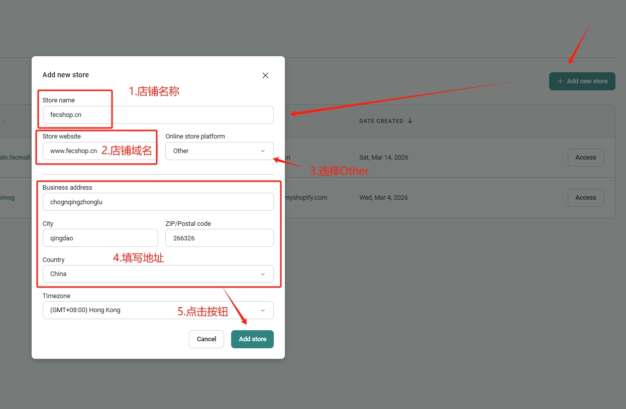Focus the Store name input field
This screenshot has width=626, height=409.
(x=158, y=115)
